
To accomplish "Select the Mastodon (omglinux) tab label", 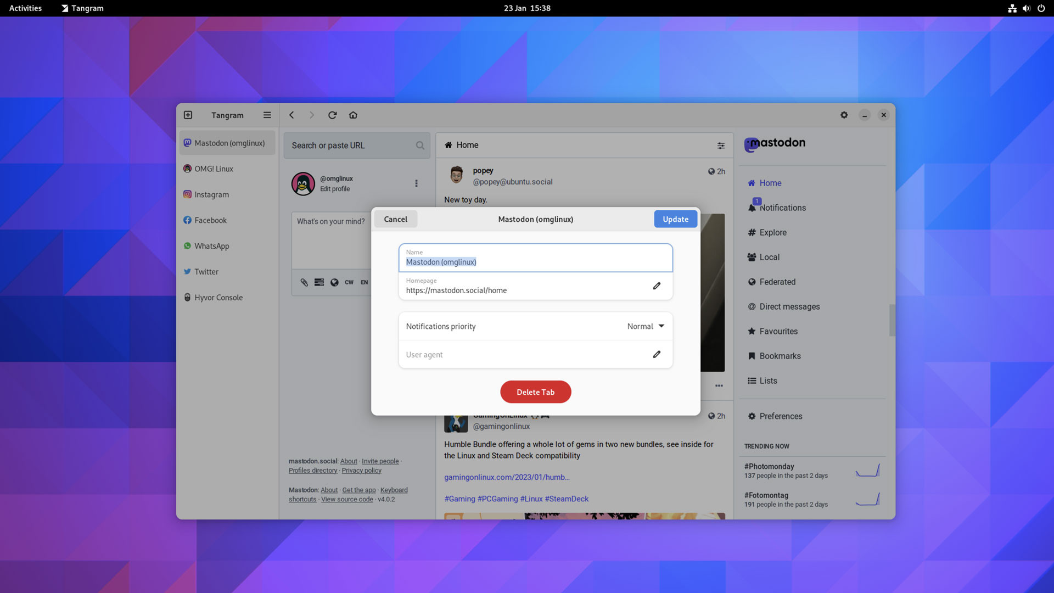I will (229, 143).
